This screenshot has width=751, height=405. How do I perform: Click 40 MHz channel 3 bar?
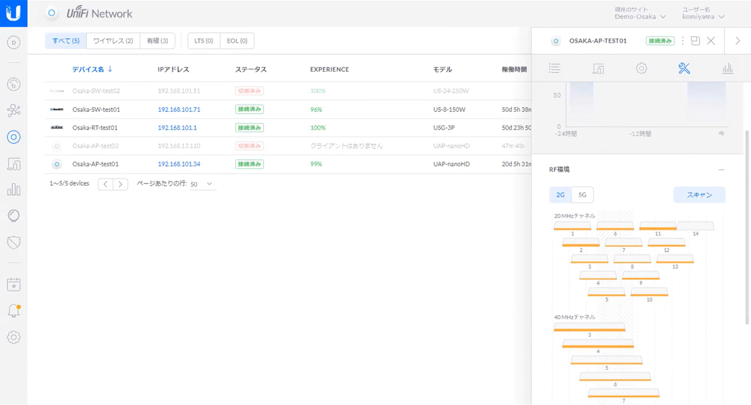(x=590, y=327)
